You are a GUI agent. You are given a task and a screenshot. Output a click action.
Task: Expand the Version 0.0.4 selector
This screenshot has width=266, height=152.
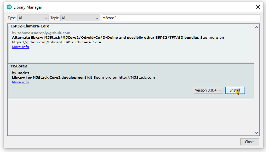pyautogui.click(x=209, y=90)
